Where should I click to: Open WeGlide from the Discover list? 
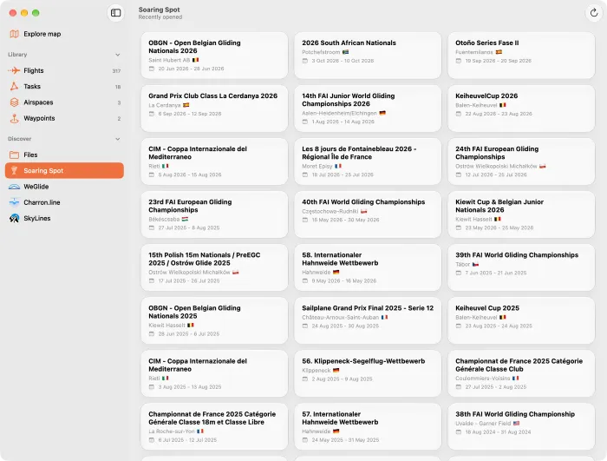[64, 187]
